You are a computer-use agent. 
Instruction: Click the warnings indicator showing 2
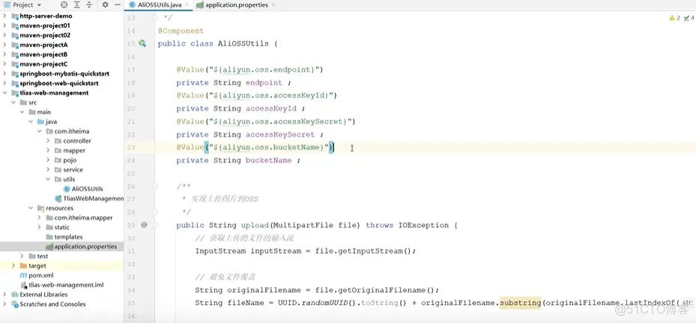[x=674, y=18]
